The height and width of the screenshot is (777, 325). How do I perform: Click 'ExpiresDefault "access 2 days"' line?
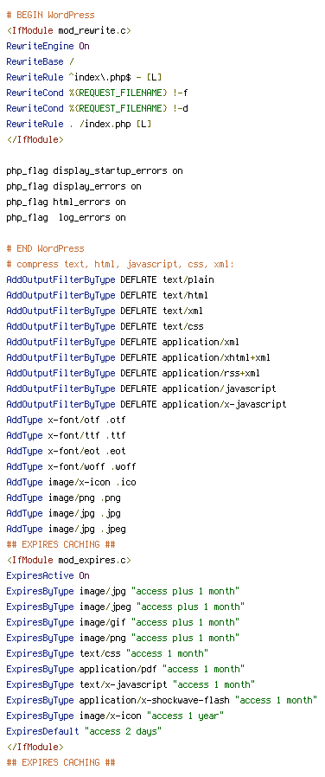[x=84, y=731]
